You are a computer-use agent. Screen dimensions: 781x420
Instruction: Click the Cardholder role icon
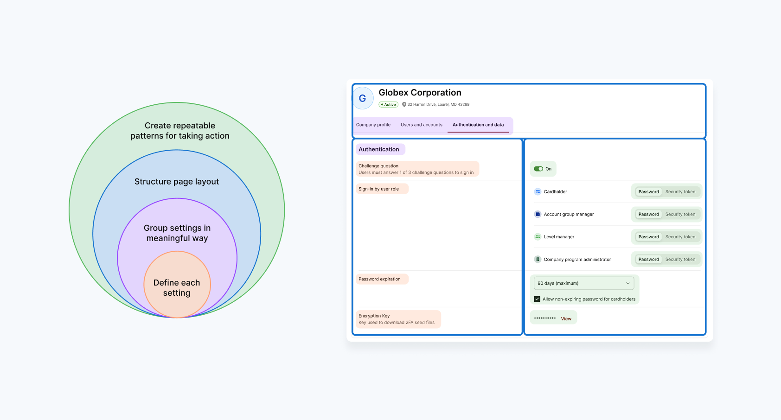(x=538, y=191)
